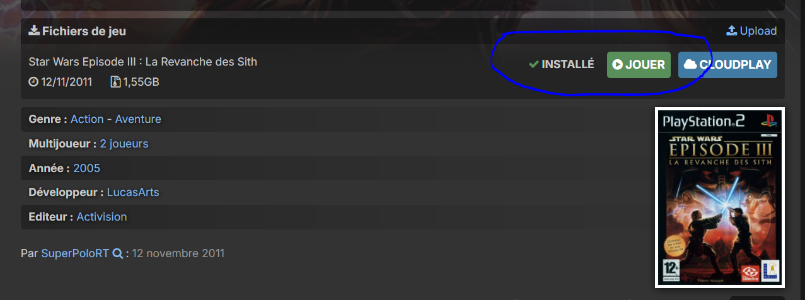Visit the Activision publisher link
The image size is (805, 300).
101,217
